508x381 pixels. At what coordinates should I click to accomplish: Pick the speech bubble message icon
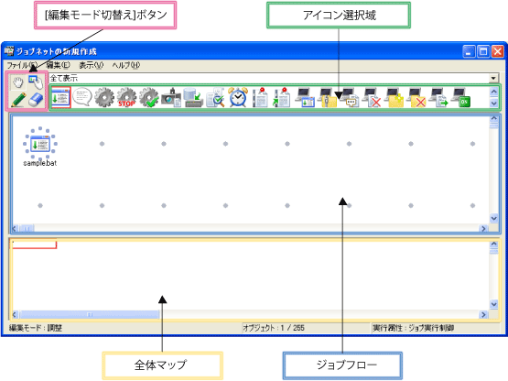pos(82,97)
